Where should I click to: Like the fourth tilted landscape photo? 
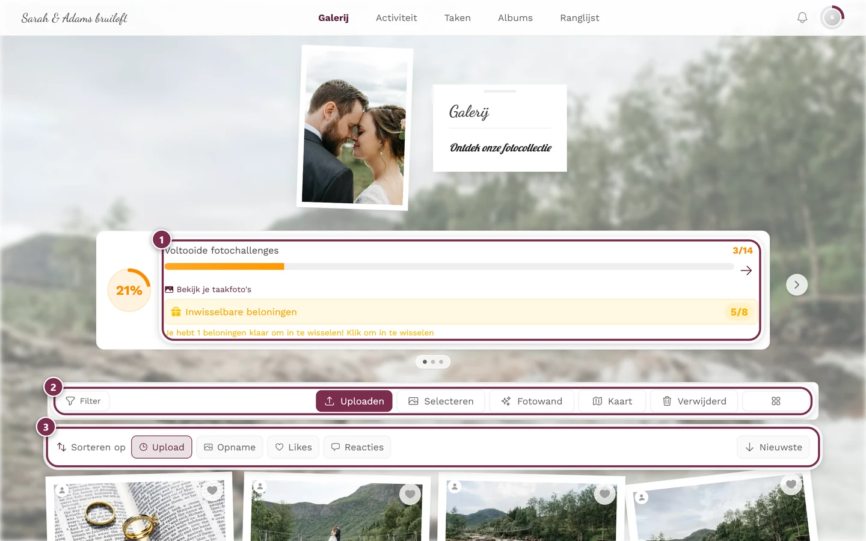[791, 484]
